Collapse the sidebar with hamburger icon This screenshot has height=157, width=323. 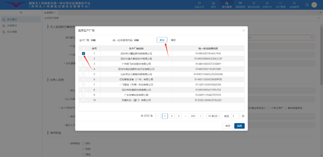point(21,12)
